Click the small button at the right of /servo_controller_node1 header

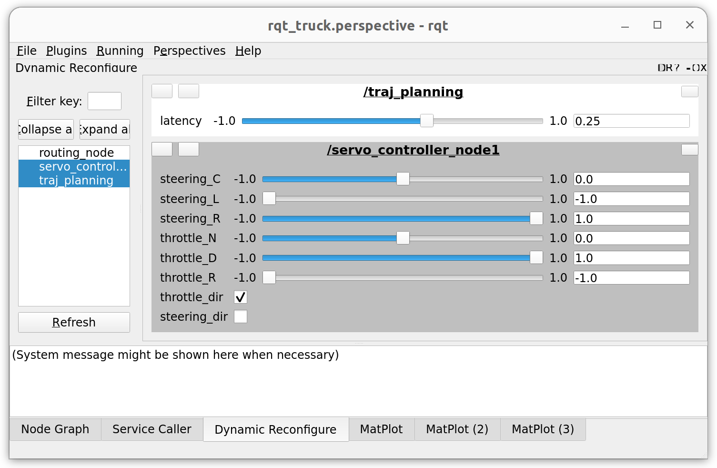coord(689,149)
